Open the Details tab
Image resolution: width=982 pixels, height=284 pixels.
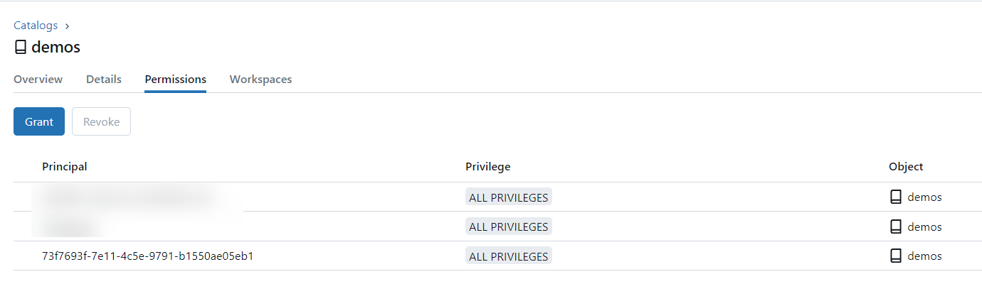(104, 80)
